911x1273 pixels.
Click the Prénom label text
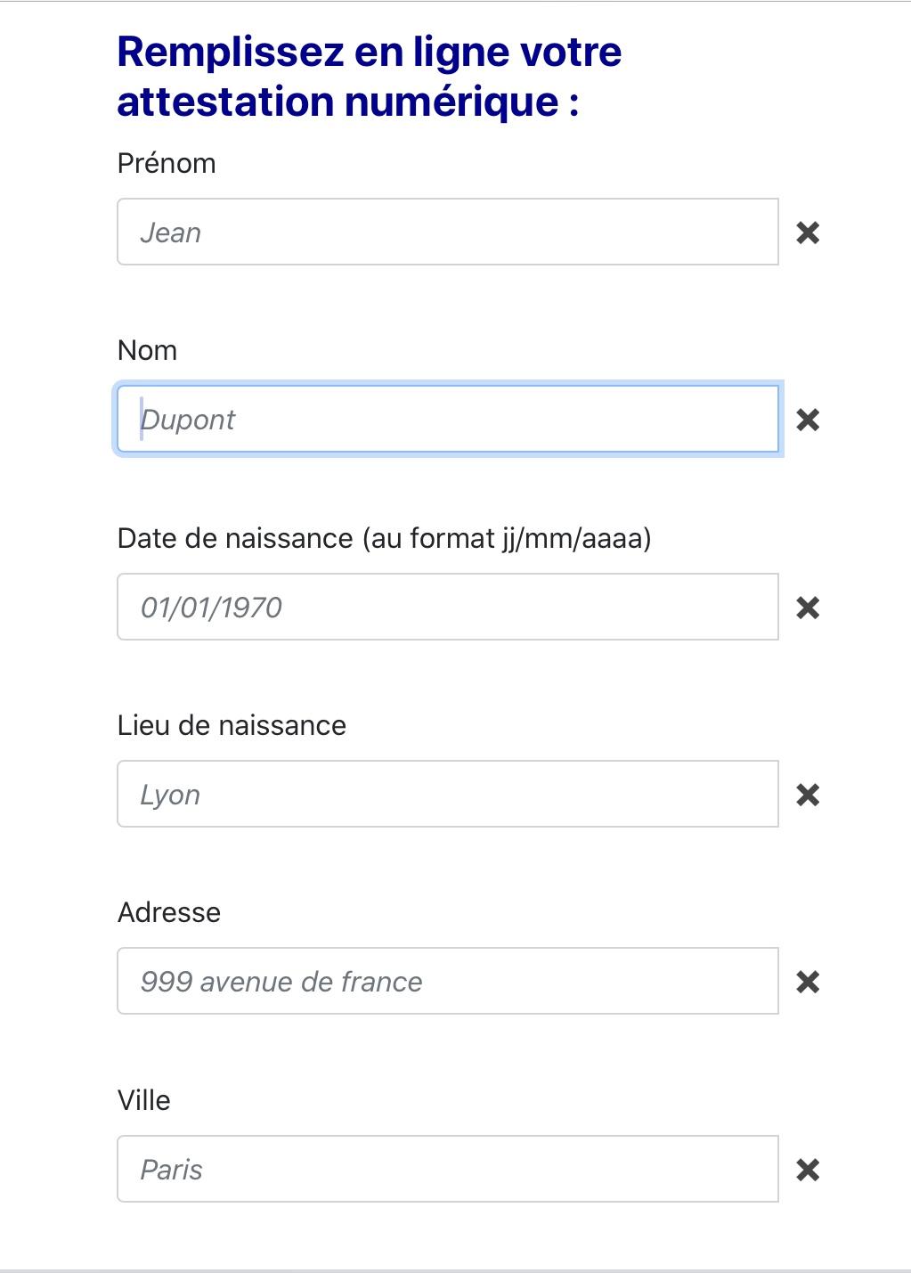tap(167, 164)
